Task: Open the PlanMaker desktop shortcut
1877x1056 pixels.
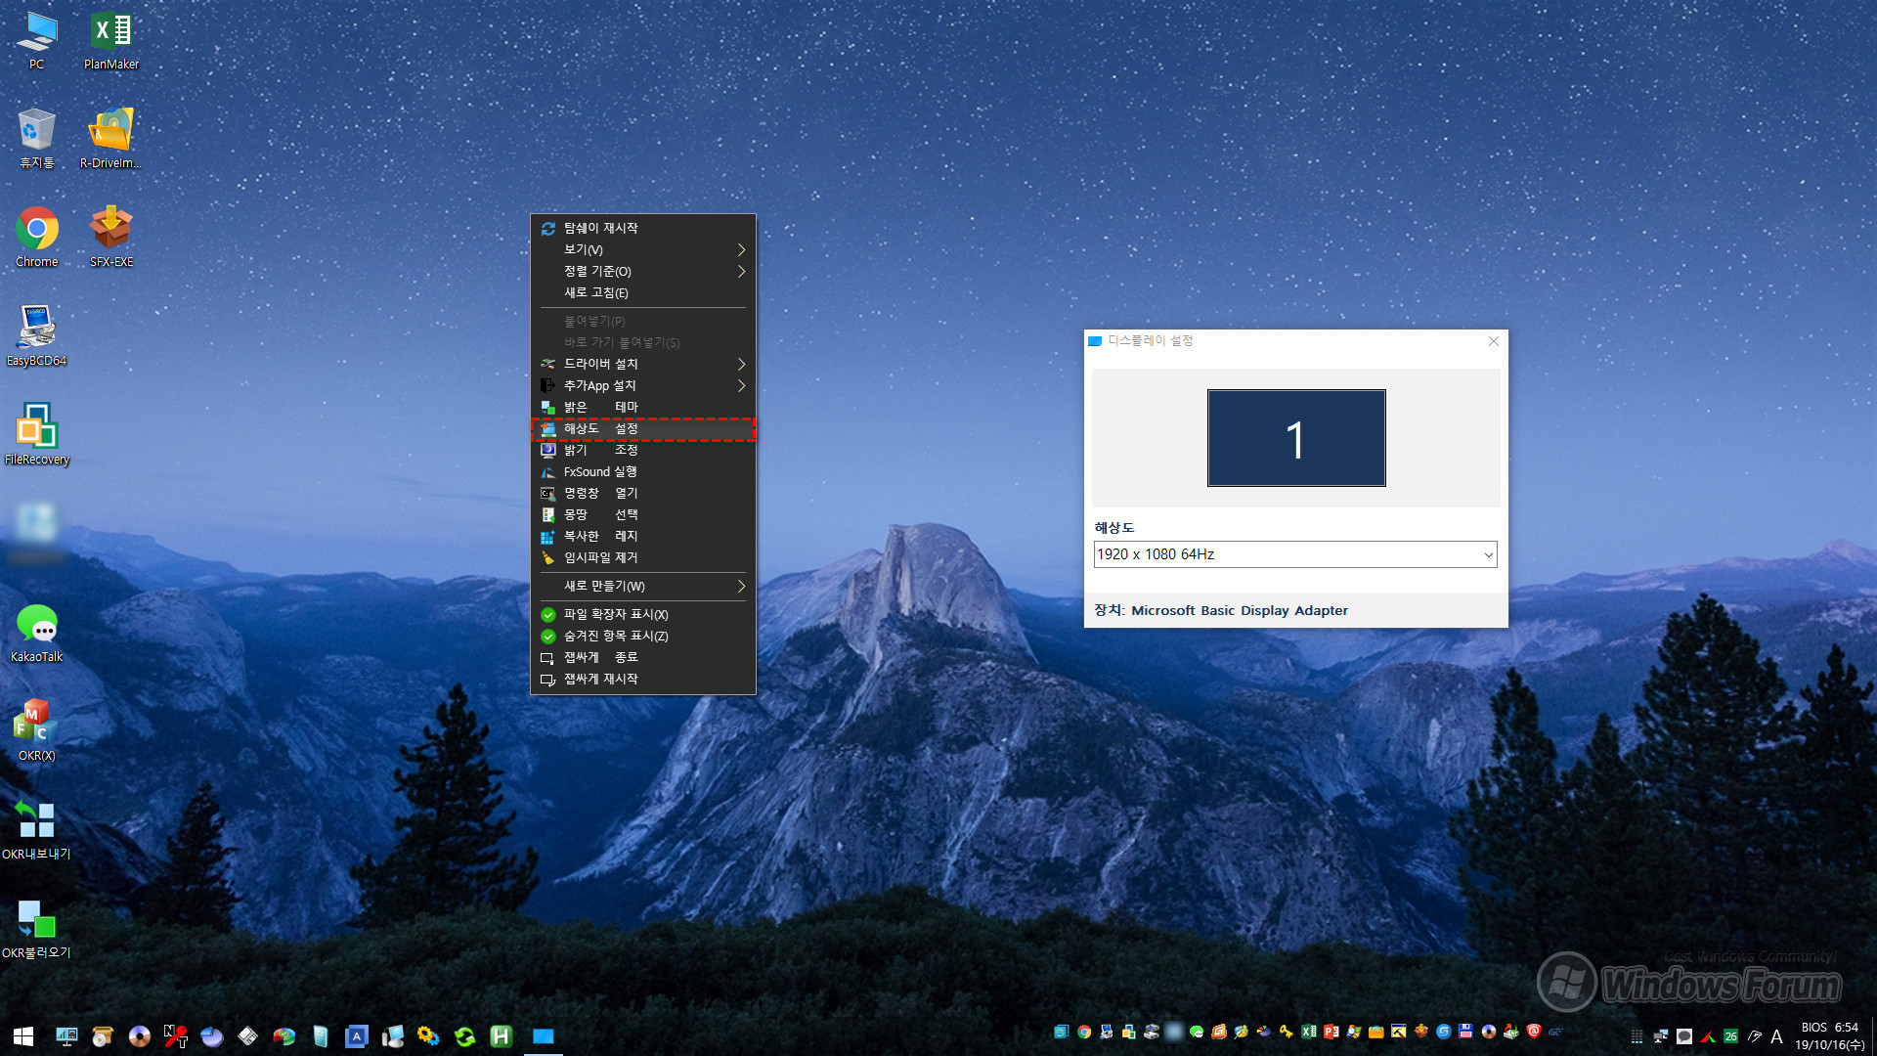Action: pyautogui.click(x=111, y=41)
